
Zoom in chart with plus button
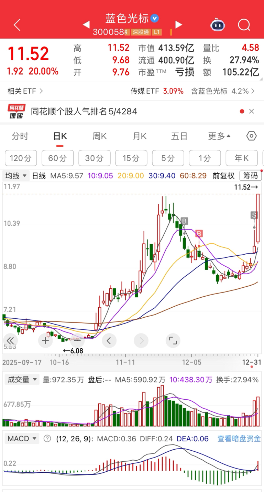click(45, 341)
